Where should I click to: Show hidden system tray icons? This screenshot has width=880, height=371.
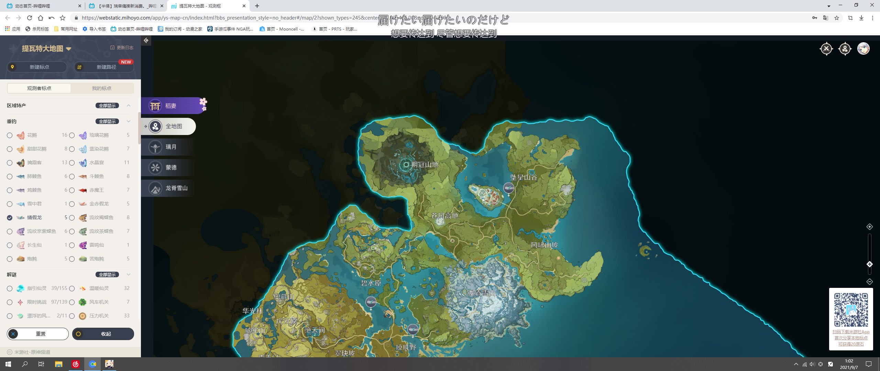pos(796,364)
